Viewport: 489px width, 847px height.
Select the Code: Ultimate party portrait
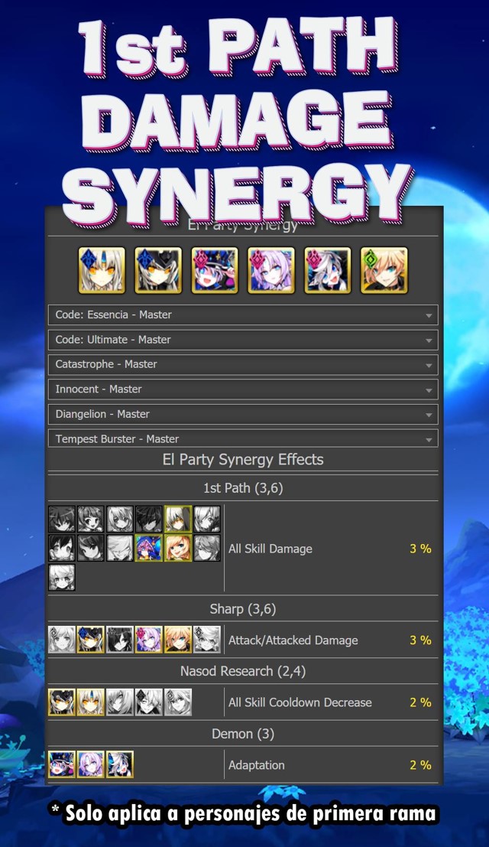coord(158,270)
